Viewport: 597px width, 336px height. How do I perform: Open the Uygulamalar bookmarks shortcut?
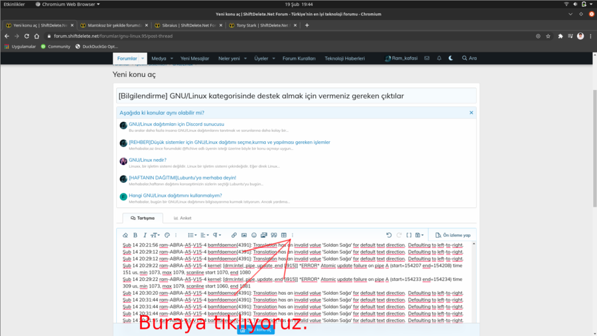[20, 46]
